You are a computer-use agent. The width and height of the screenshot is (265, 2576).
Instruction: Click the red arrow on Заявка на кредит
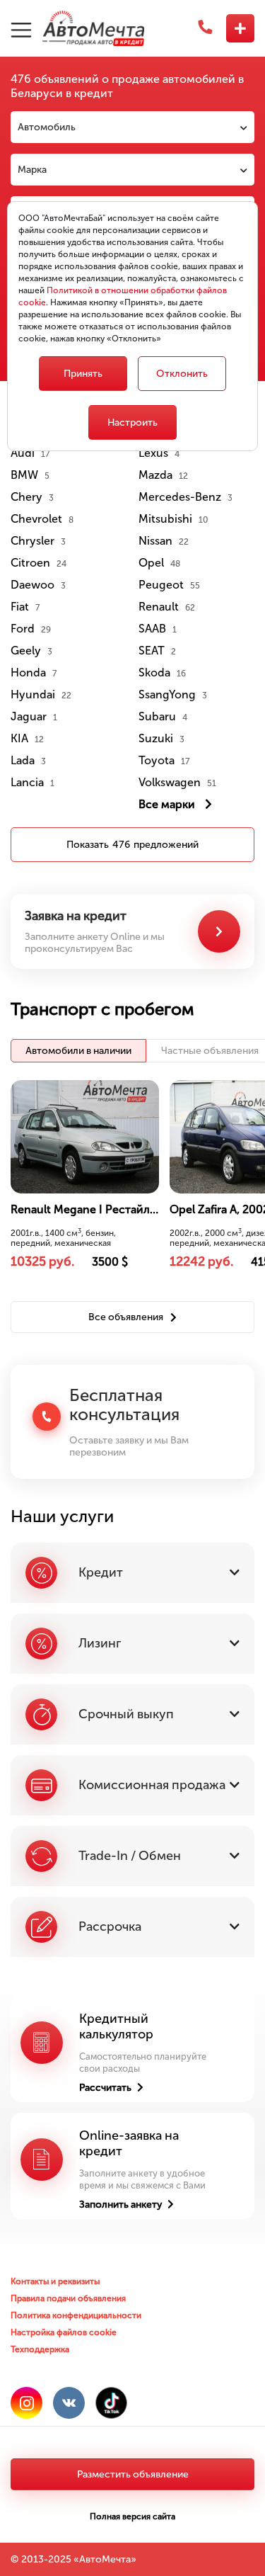point(219,931)
